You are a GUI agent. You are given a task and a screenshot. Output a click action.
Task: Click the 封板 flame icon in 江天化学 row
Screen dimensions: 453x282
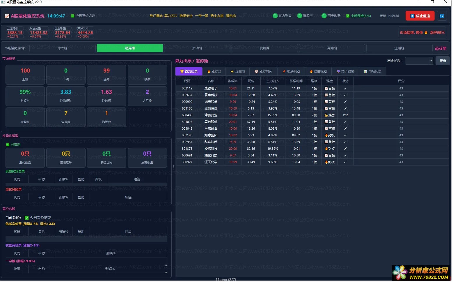click(x=326, y=162)
